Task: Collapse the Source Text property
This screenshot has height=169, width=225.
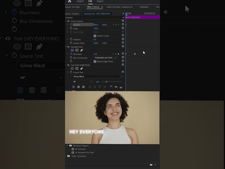Action: [68, 72]
